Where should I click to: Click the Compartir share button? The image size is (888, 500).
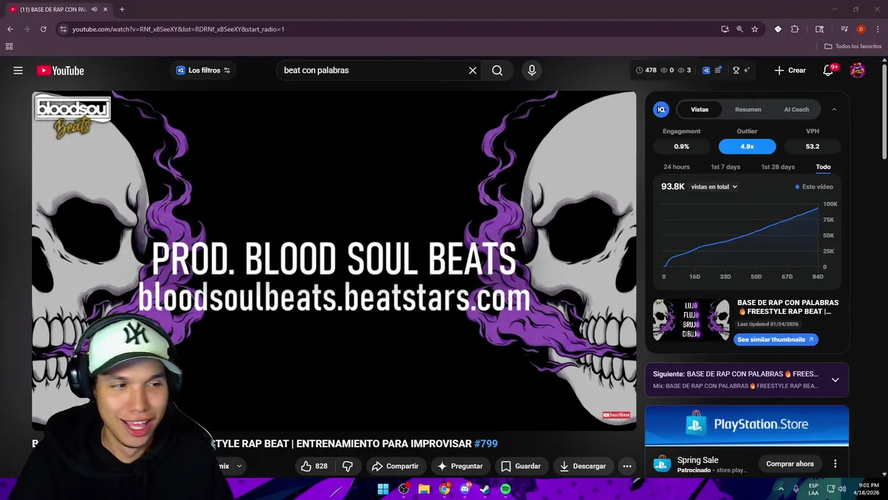(395, 466)
